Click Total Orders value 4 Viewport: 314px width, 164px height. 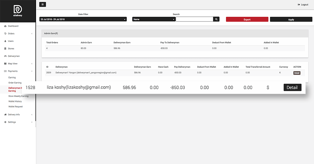[47, 48]
